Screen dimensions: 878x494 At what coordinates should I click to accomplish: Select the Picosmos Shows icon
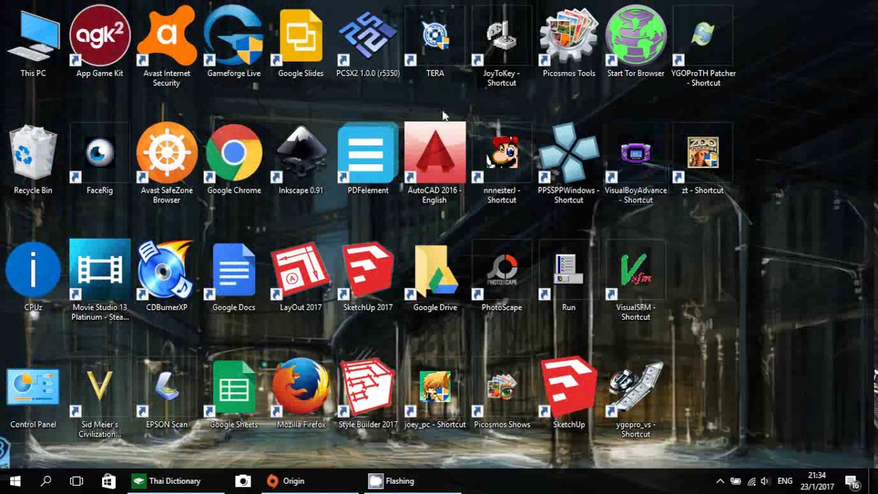tap(501, 393)
